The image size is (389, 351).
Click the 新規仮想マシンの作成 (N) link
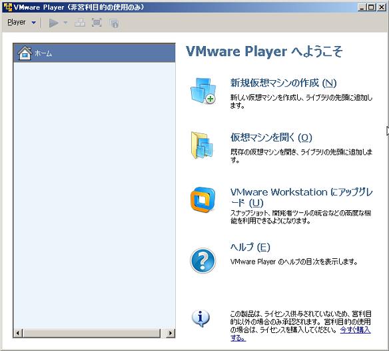pyautogui.click(x=283, y=83)
